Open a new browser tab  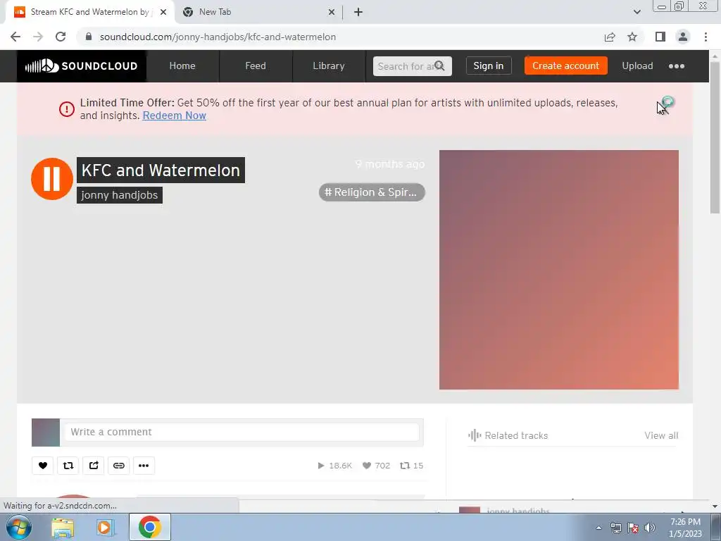(x=358, y=13)
